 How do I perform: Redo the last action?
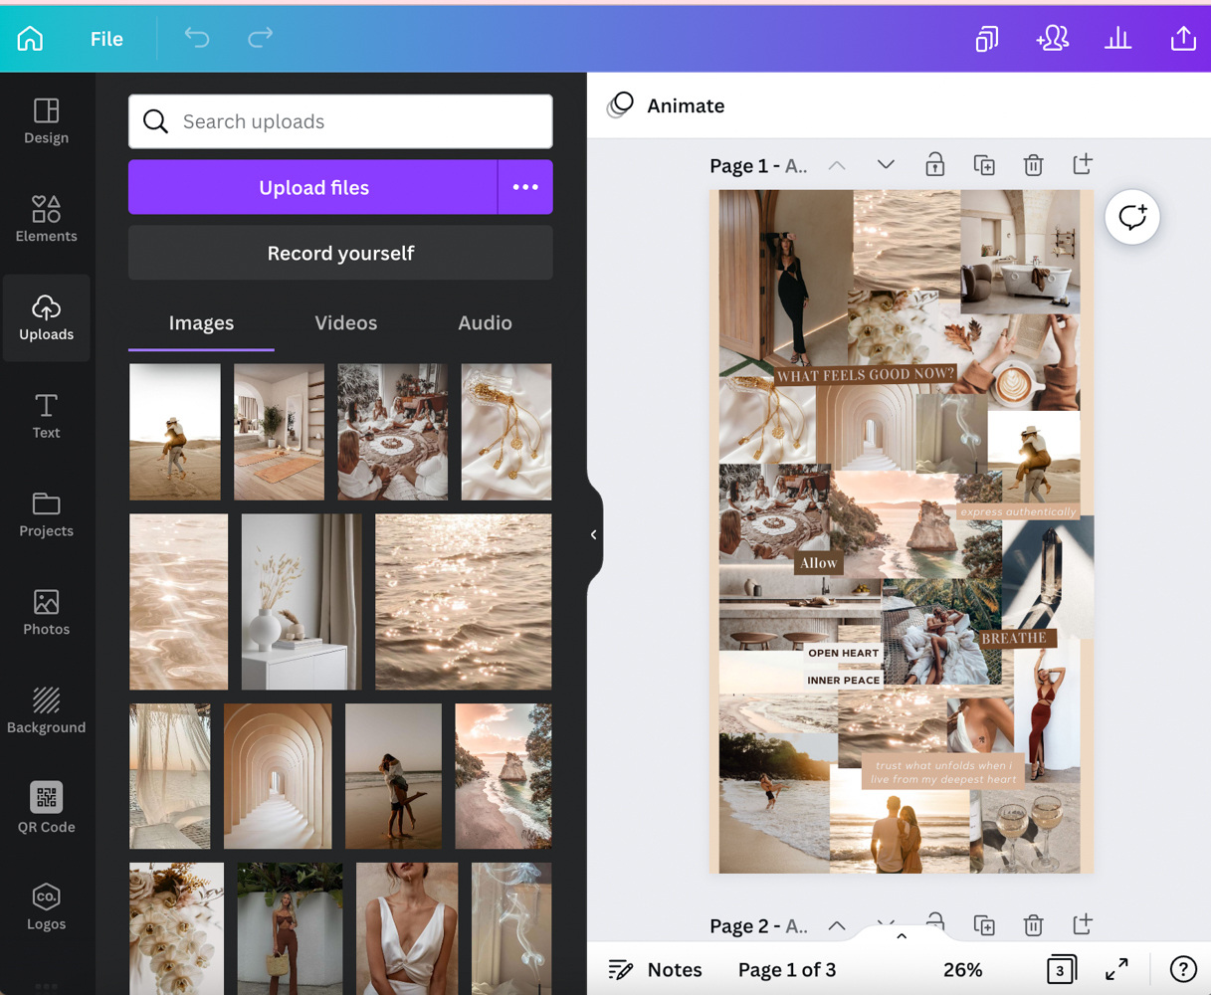click(x=261, y=38)
